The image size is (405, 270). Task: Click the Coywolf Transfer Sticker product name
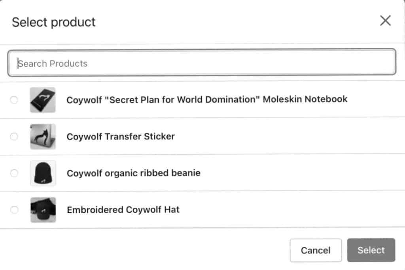pyautogui.click(x=121, y=137)
